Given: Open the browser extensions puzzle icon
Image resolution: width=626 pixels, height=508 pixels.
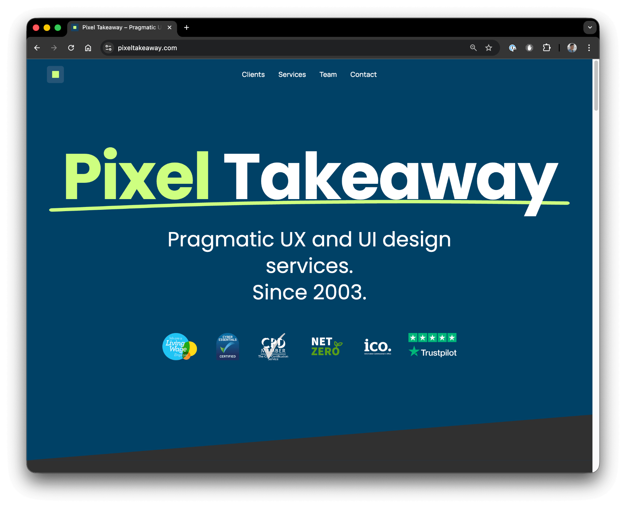Looking at the screenshot, I should coord(547,48).
